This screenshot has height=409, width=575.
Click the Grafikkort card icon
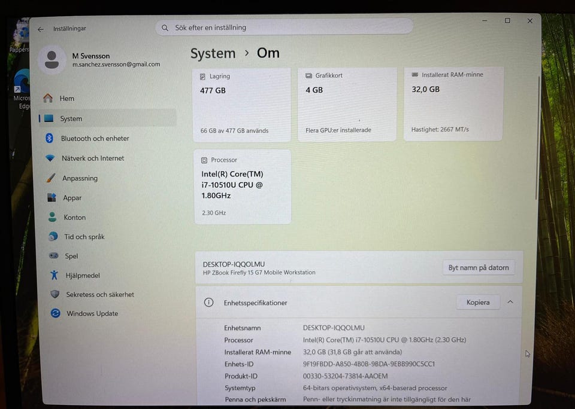308,75
